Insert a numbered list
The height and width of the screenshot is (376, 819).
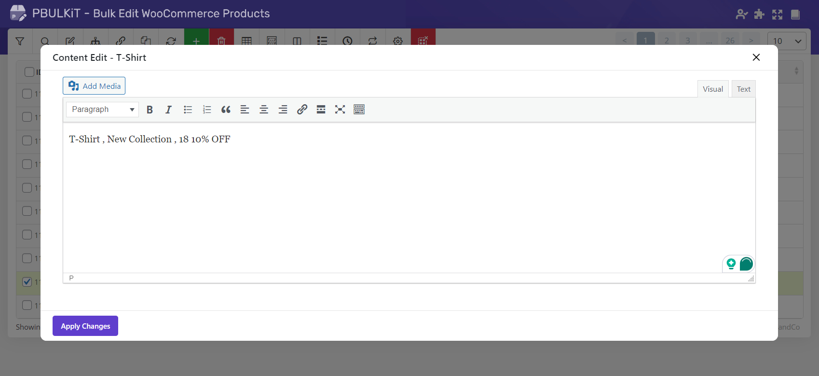[x=207, y=110]
